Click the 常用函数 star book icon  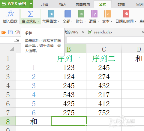pyautogui.click(x=51, y=14)
